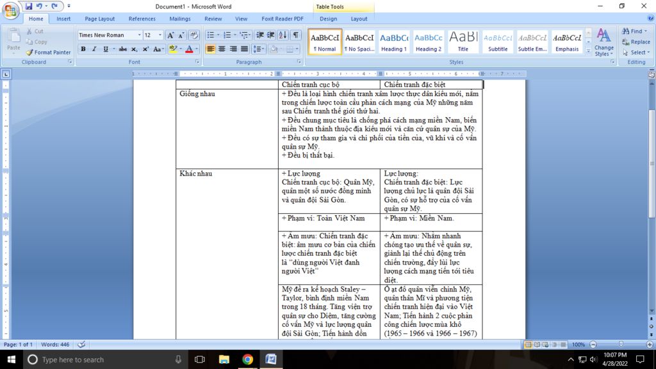Click the Words: 446 status entry
Screen dimensions: 656x369
point(55,344)
